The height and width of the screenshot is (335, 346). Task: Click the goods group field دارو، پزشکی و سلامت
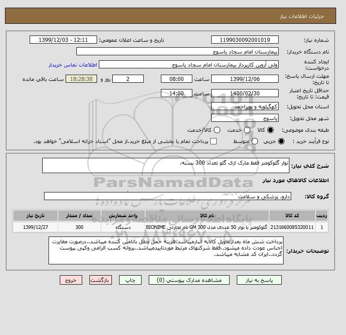click(x=168, y=196)
